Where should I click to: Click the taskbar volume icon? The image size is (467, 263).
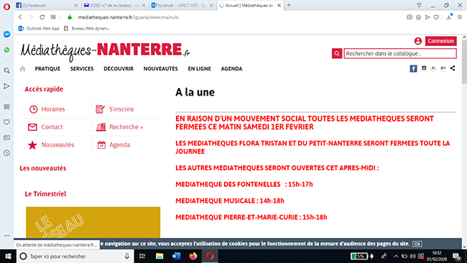pyautogui.click(x=412, y=256)
